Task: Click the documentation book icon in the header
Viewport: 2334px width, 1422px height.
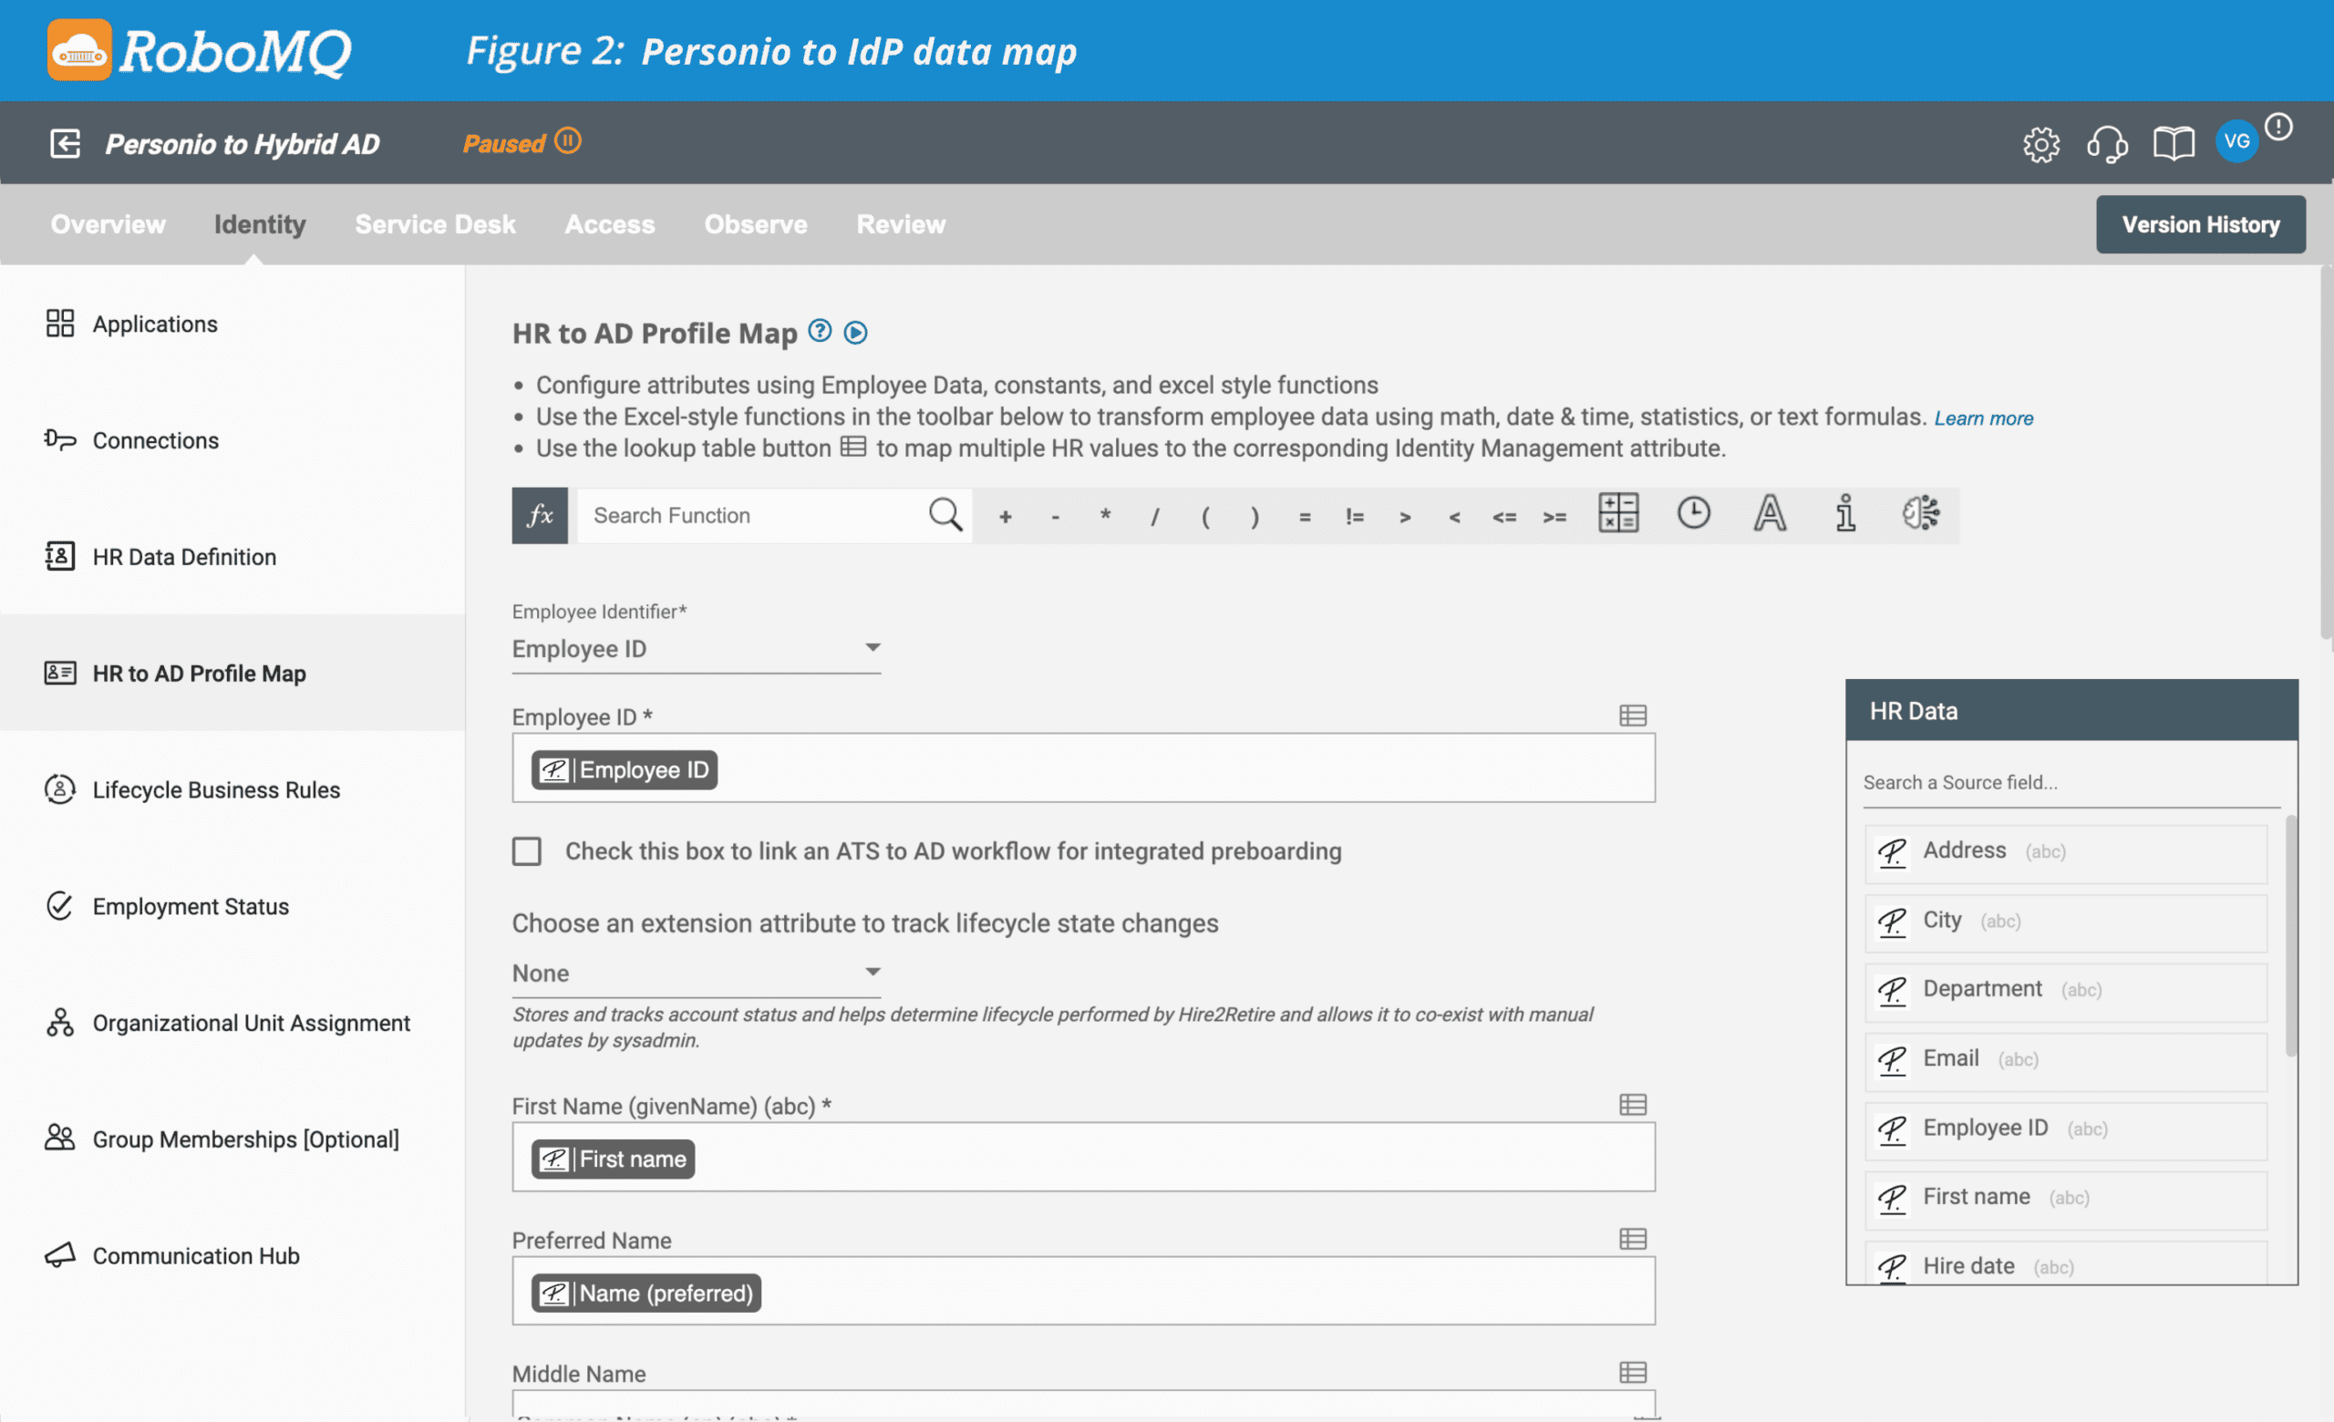Action: (2173, 143)
